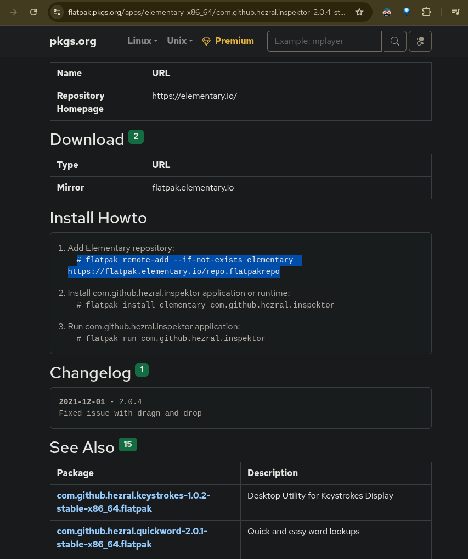Open site information icon in address bar
This screenshot has height=559, width=468.
point(57,12)
